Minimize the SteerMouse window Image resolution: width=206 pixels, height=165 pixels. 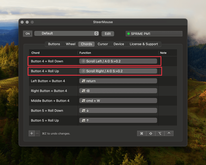[x=27, y=22]
